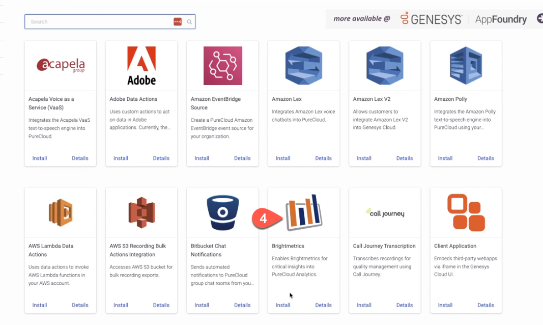The height and width of the screenshot is (325, 543).
Task: Open Details for Amazon Lex
Action: click(x=324, y=158)
